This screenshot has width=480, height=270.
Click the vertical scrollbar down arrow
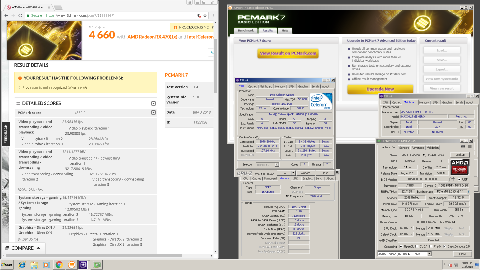tap(215, 252)
